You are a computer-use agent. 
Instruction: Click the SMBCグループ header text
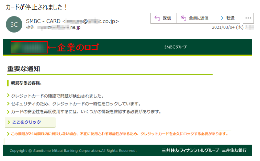point(176,47)
